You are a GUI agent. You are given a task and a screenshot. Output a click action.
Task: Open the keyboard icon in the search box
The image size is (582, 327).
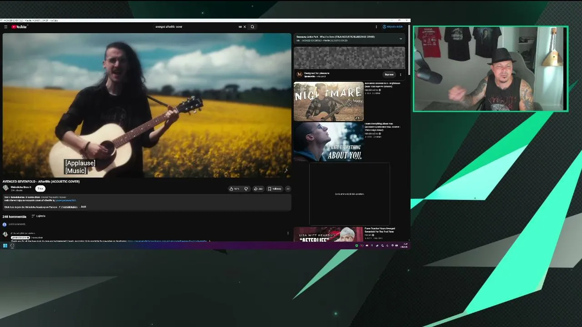(x=240, y=27)
